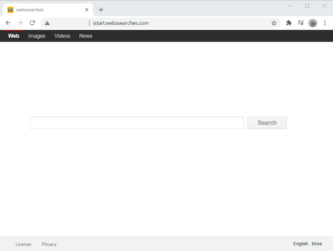The image size is (333, 251).
Task: Open the License link in footer
Action: 23,244
